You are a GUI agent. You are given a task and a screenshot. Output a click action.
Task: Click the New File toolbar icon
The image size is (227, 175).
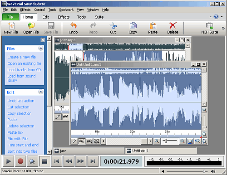[11, 26]
